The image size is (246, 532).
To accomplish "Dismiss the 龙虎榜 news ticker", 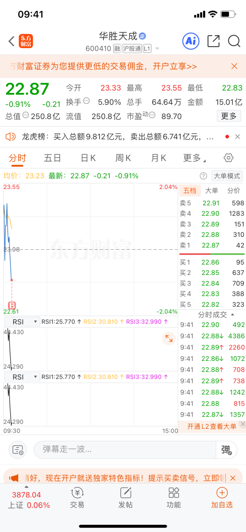I will tap(237, 137).
